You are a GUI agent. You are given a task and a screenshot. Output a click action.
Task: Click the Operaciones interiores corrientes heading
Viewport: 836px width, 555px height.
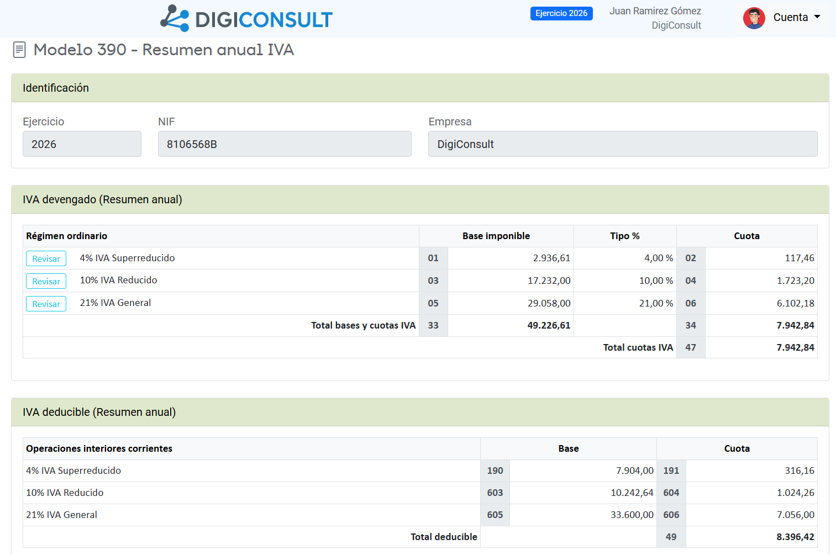99,448
